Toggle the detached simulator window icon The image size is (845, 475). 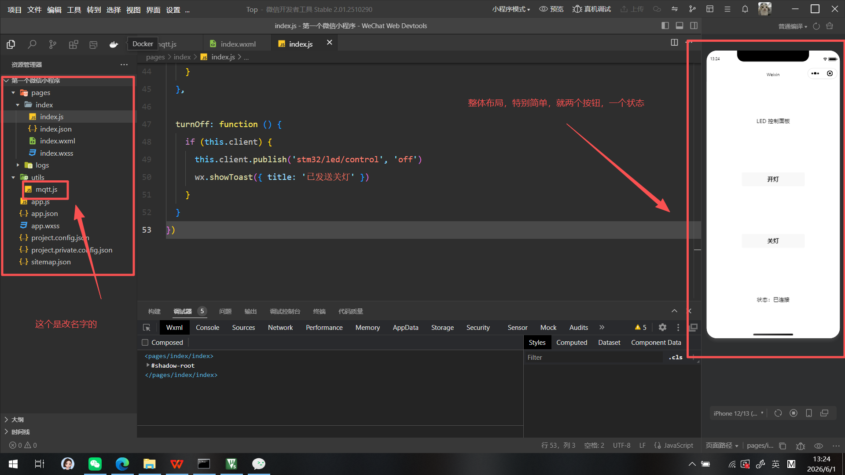824,413
